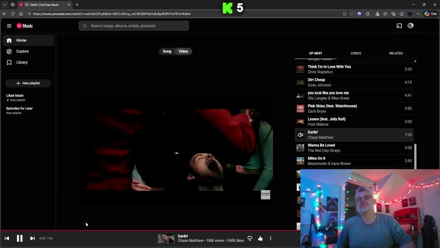Open media control music note icon
This screenshot has height=248, width=440.
pyautogui.click(x=377, y=14)
